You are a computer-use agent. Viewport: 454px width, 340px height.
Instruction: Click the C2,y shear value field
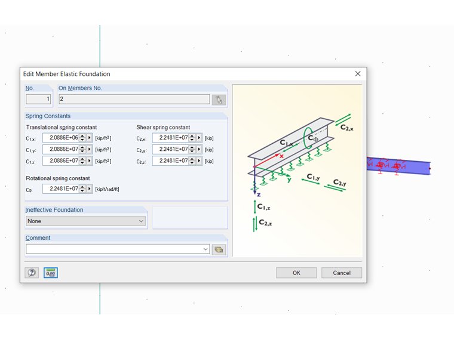click(170, 149)
